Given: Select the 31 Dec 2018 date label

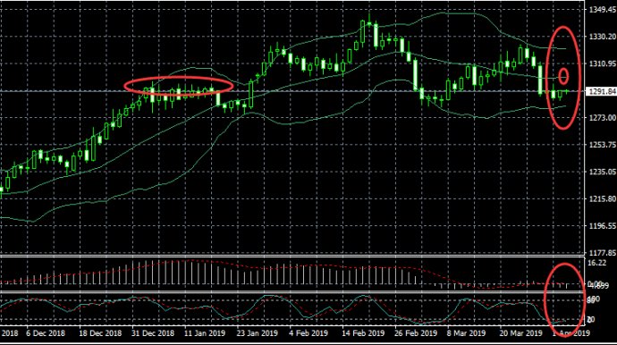Looking at the screenshot, I should click(x=153, y=333).
